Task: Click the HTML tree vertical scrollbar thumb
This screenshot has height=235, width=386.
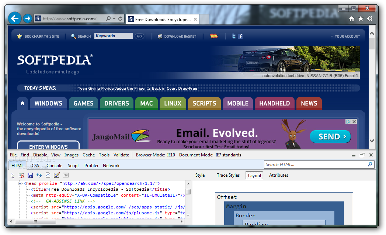Action: pos(188,191)
